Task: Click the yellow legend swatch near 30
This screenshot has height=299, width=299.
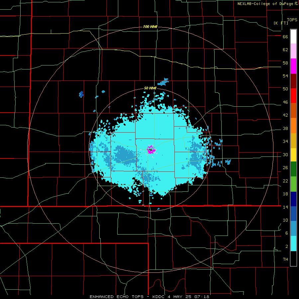Action: click(293, 154)
